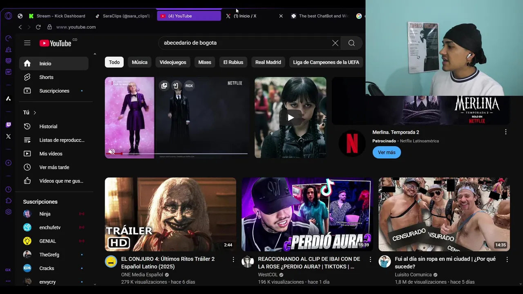Submit search with magnifier icon
This screenshot has width=523, height=294.
(x=351, y=43)
